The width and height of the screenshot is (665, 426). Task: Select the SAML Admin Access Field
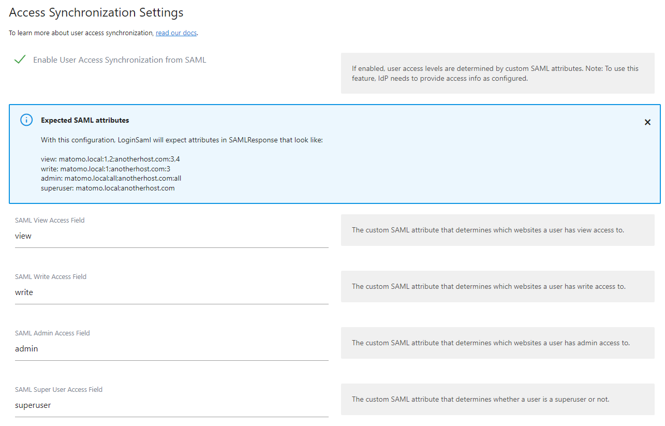tap(171, 348)
